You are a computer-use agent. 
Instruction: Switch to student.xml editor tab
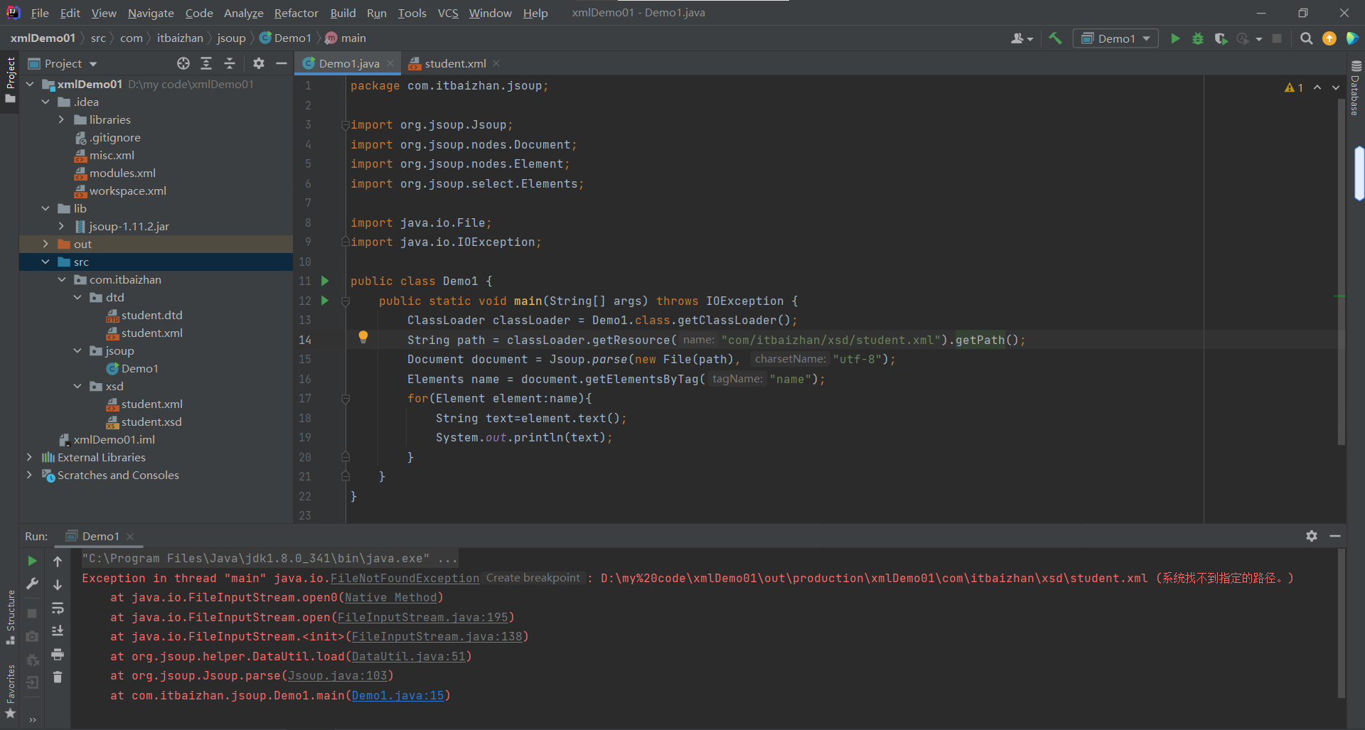point(455,63)
